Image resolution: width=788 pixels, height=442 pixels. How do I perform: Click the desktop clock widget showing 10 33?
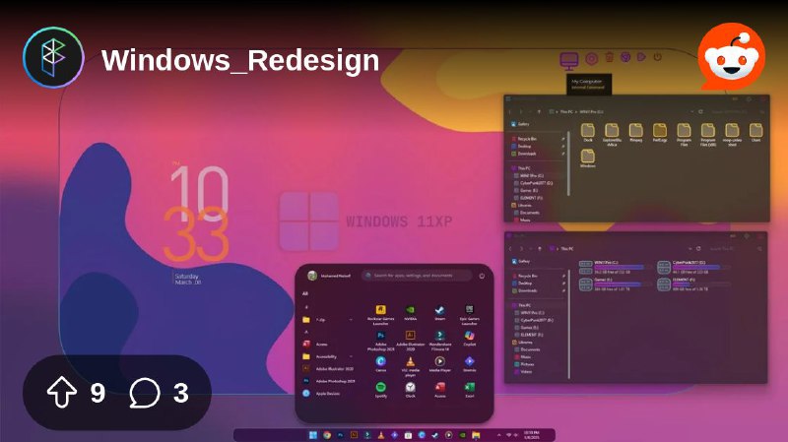(198, 214)
